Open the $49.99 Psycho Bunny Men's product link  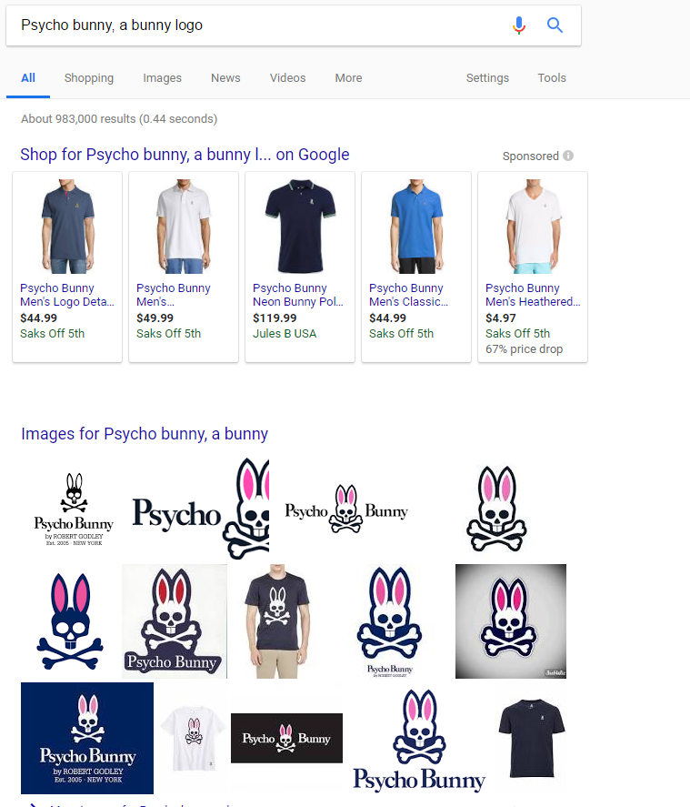click(x=174, y=295)
